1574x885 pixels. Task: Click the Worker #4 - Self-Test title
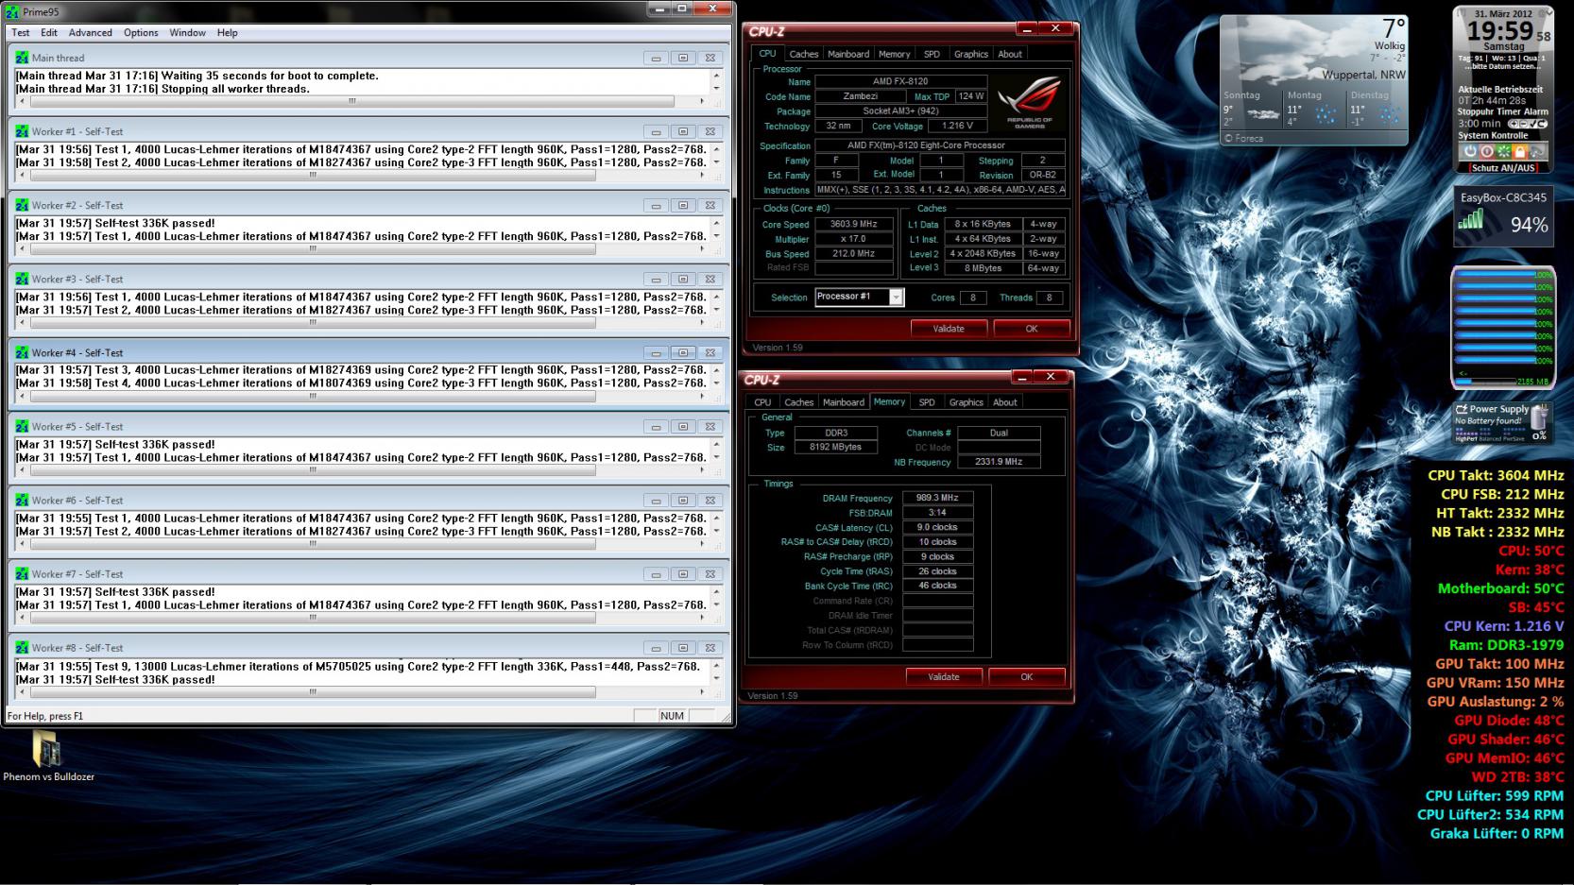coord(77,353)
